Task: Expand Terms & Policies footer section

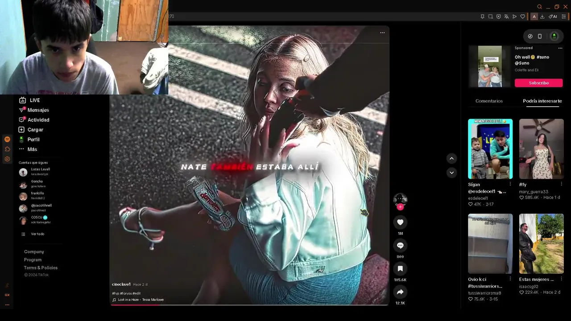Action: point(41,268)
